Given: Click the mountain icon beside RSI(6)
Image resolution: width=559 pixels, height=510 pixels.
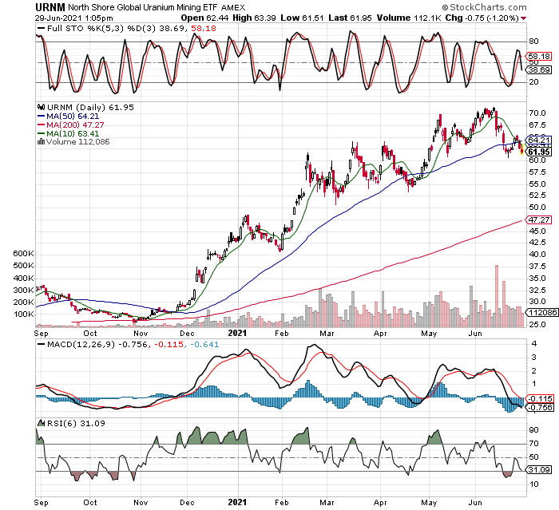Looking at the screenshot, I should click(42, 423).
